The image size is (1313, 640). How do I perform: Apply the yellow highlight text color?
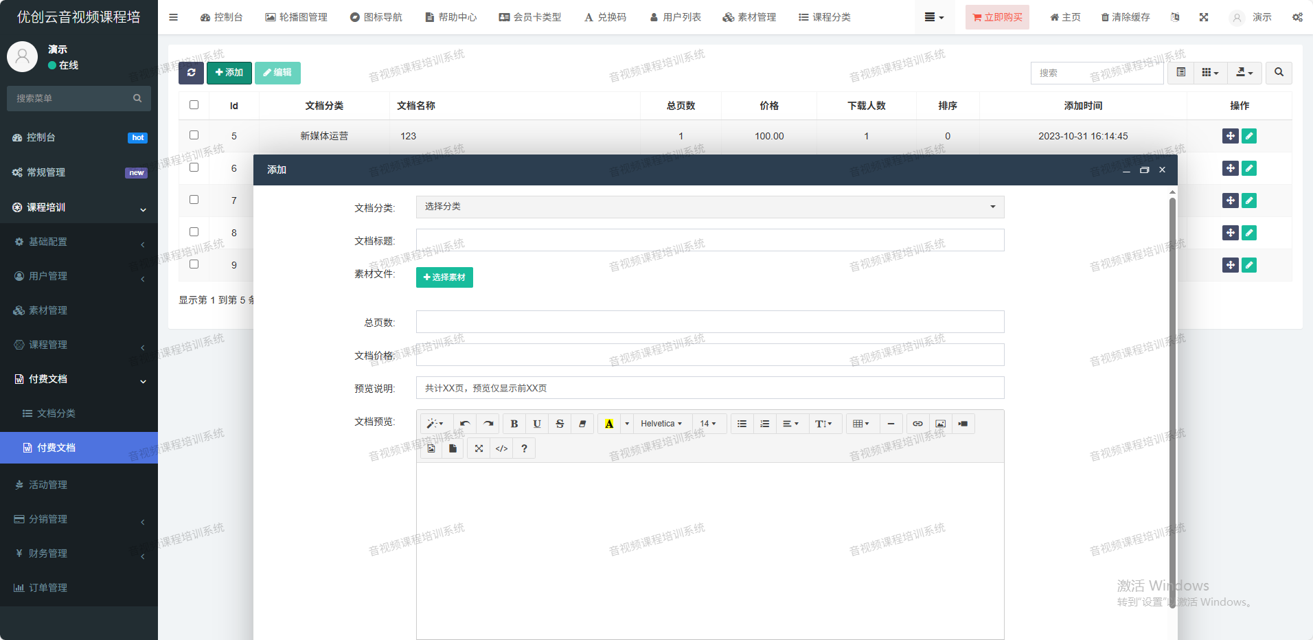(x=608, y=424)
